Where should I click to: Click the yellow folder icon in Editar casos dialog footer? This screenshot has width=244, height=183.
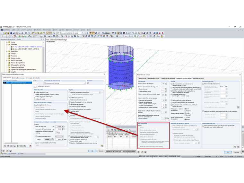[x=7, y=151]
